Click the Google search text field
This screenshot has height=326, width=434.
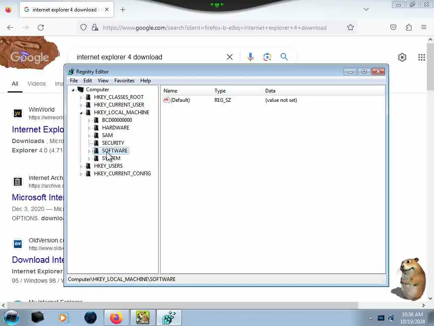click(150, 57)
